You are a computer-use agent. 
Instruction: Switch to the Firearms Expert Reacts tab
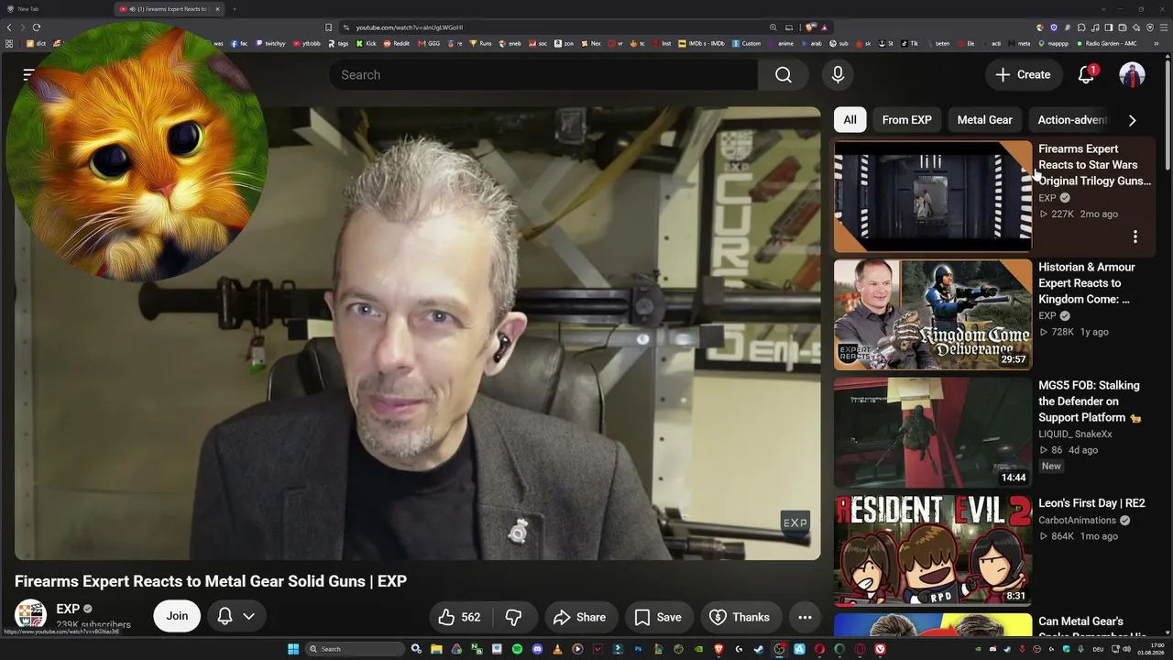click(x=170, y=9)
